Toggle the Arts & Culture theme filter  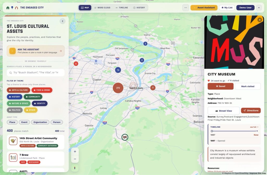click(19, 90)
